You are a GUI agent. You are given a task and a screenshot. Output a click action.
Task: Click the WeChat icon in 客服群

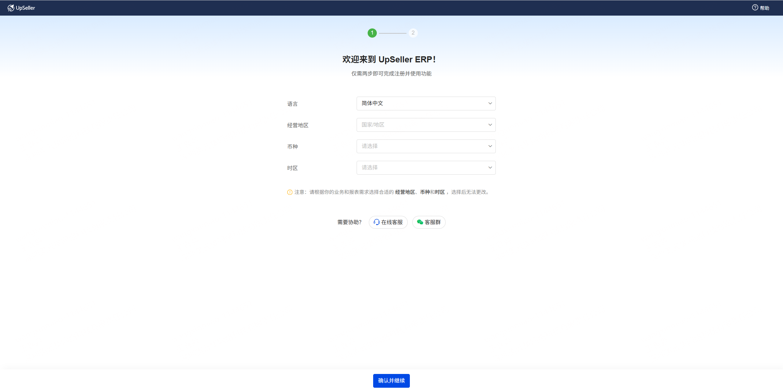coord(420,222)
